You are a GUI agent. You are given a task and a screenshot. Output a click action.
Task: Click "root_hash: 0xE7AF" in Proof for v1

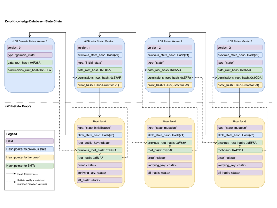(100, 158)
